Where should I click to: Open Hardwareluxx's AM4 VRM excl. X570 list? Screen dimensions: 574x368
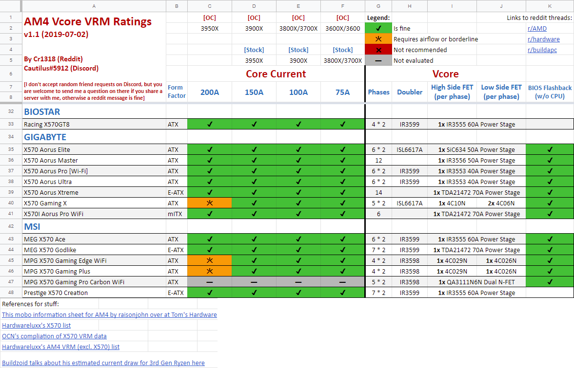click(61, 347)
